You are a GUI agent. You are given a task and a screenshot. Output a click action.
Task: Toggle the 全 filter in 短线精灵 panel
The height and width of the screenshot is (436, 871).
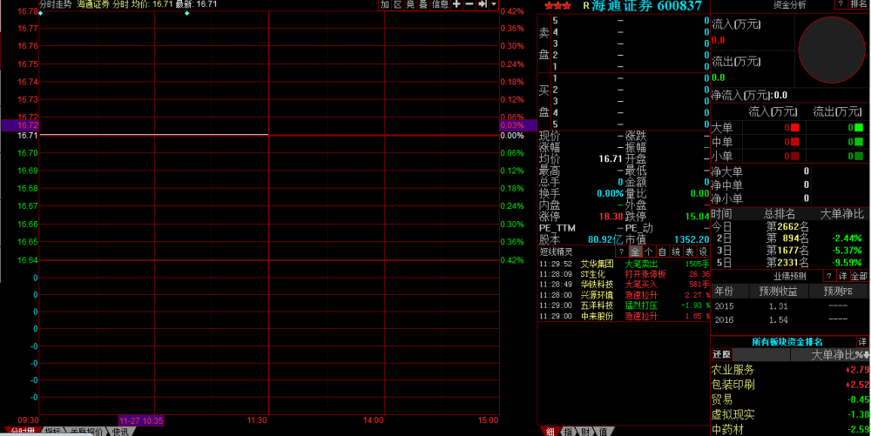coord(635,252)
